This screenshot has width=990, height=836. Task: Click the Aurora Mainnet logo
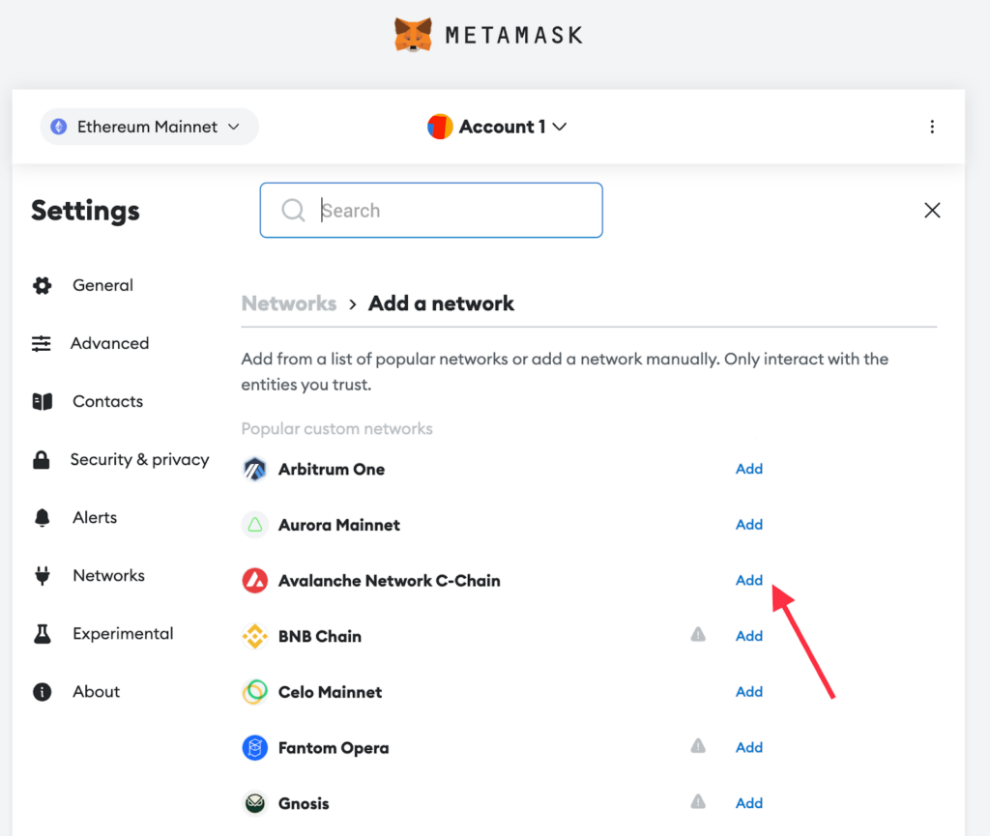pos(255,525)
